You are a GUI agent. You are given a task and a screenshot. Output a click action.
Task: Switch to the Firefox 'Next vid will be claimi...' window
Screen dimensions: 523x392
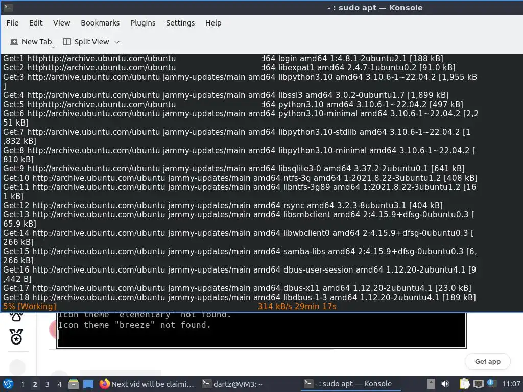(x=147, y=384)
